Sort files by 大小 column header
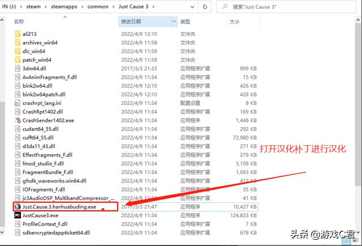This screenshot has width=362, height=246. [x=235, y=22]
